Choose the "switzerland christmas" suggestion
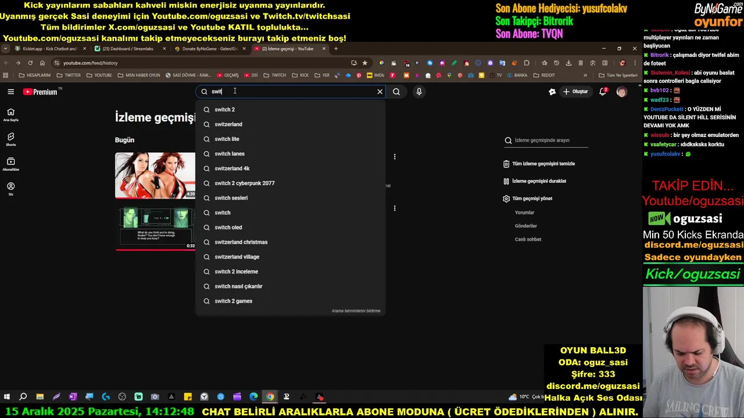The image size is (744, 418). (291, 242)
